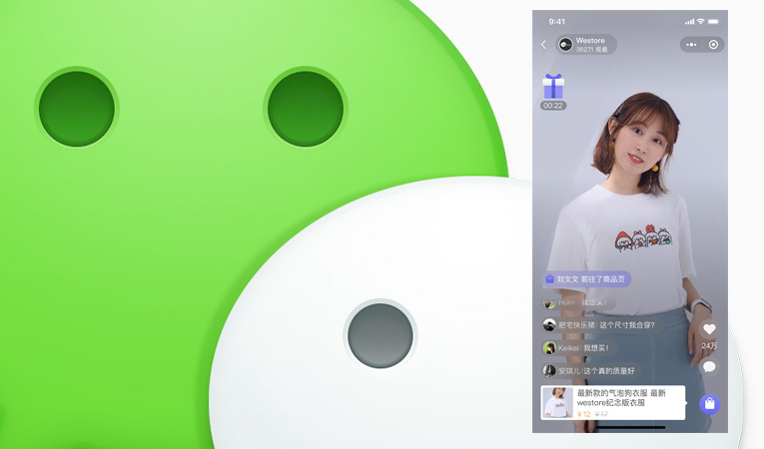764x449 pixels.
Task: Open the T-shirt product thumbnail
Action: 557,402
